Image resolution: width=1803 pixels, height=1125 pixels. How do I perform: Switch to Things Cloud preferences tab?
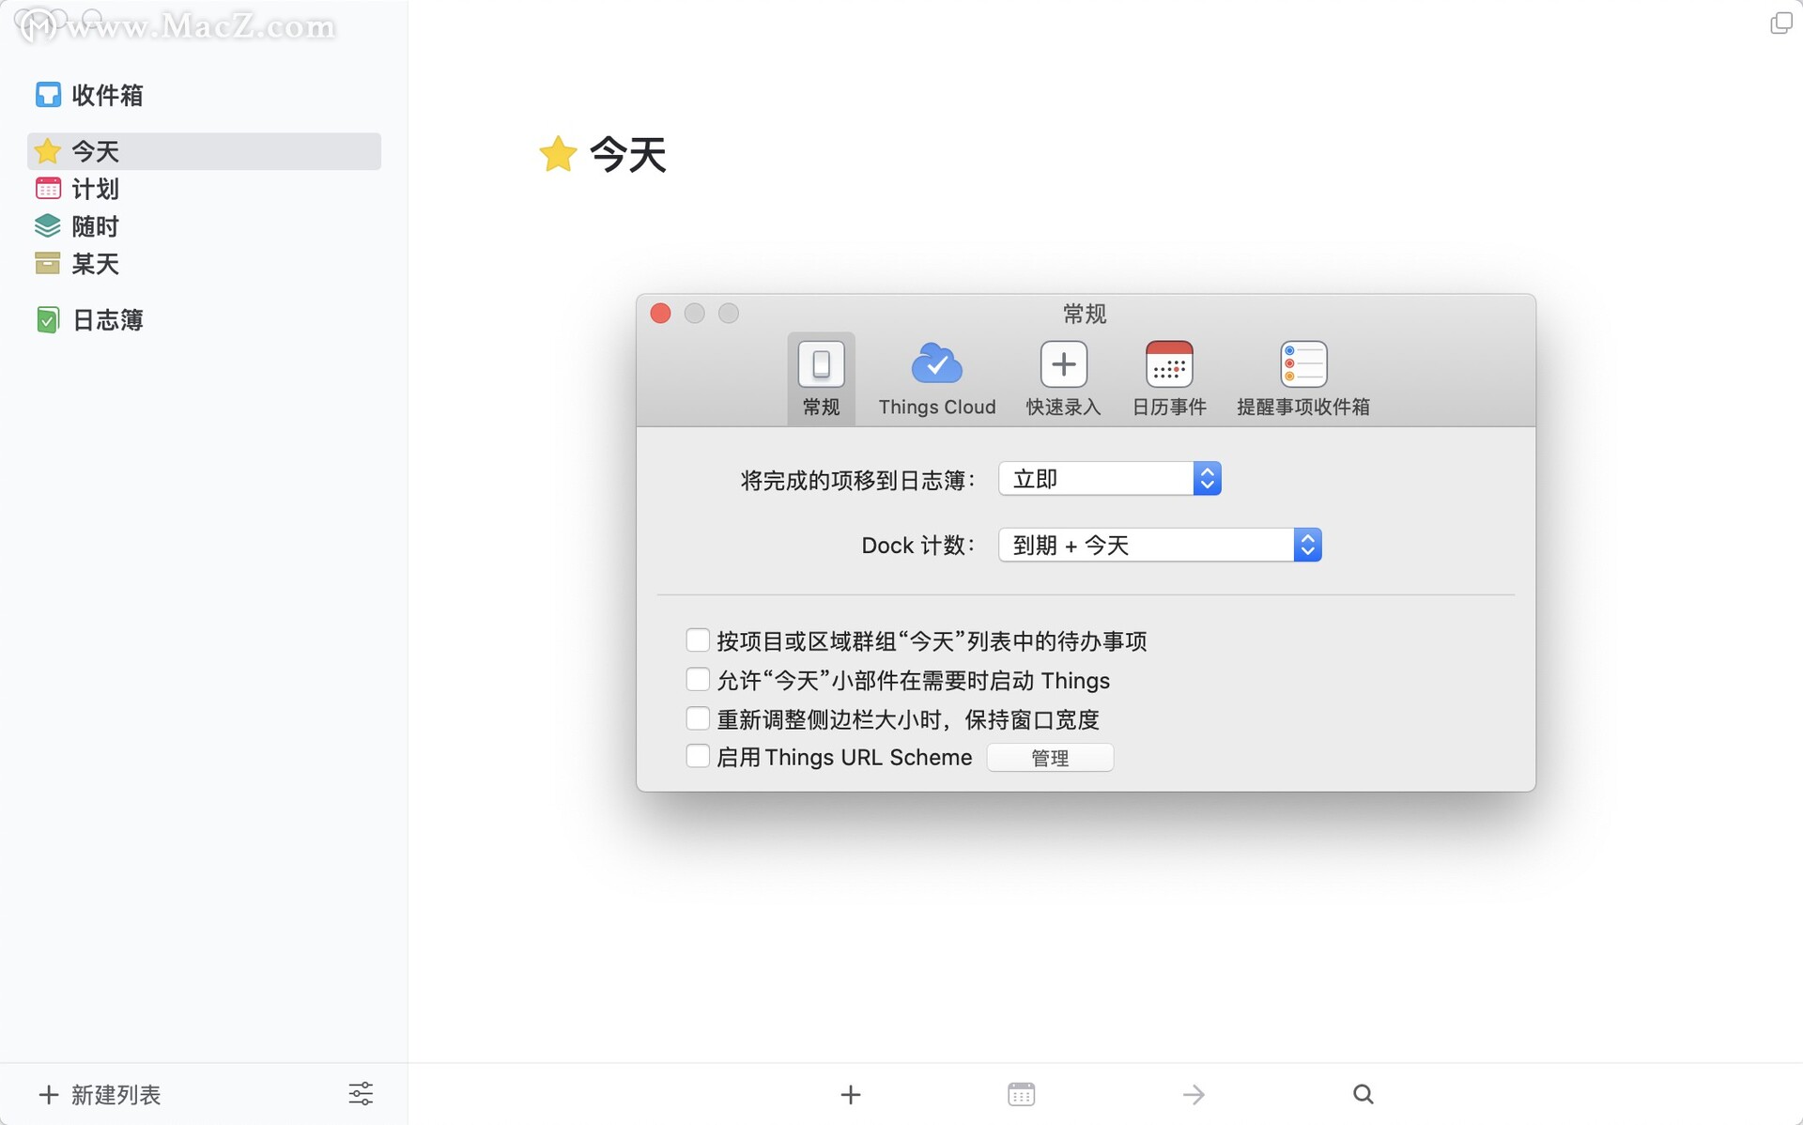(937, 378)
